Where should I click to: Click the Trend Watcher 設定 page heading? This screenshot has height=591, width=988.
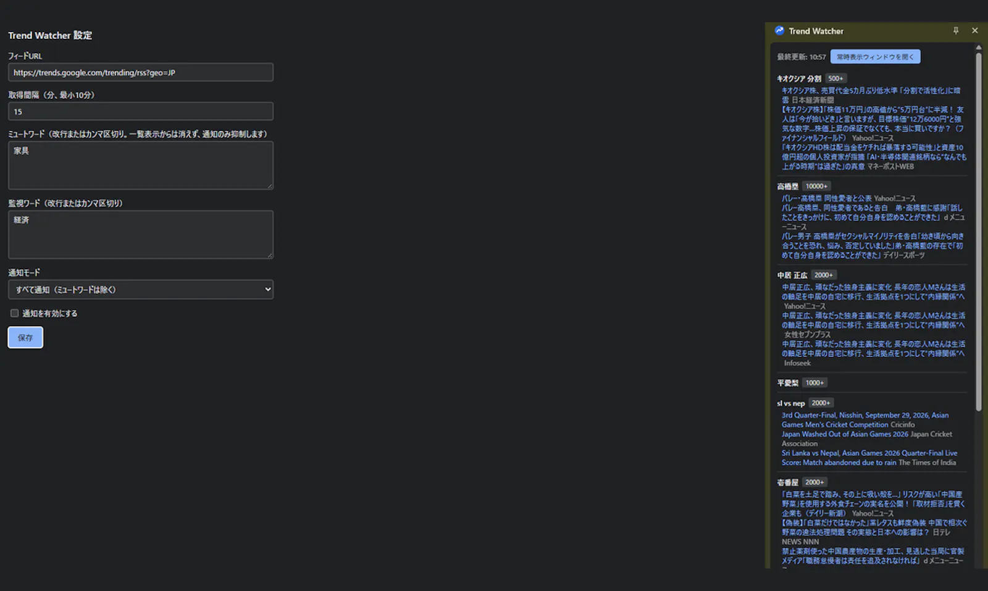[x=50, y=35]
